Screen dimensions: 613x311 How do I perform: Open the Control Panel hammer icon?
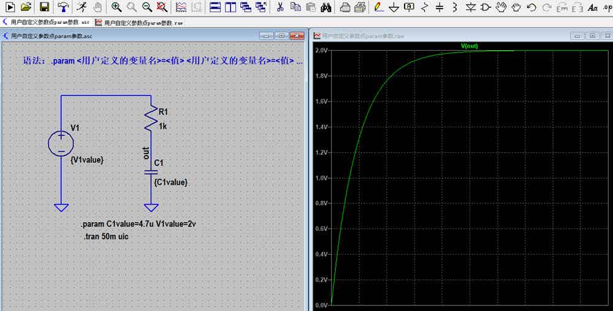click(x=63, y=7)
